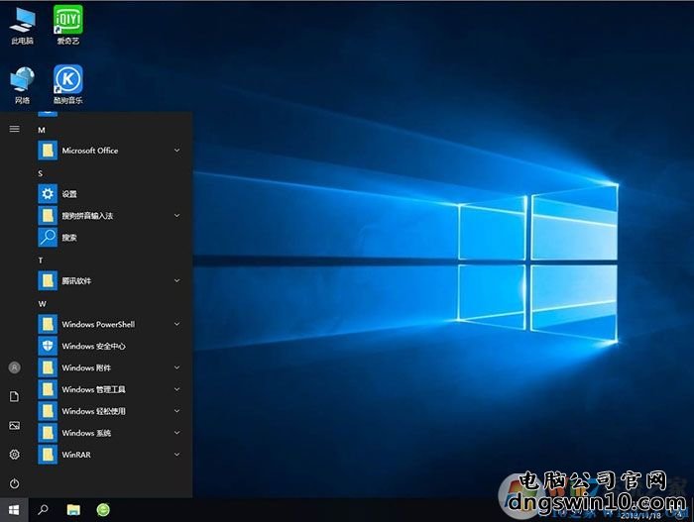694x522 pixels.
Task: Click the Power icon in Start sidebar
Action: 15,483
